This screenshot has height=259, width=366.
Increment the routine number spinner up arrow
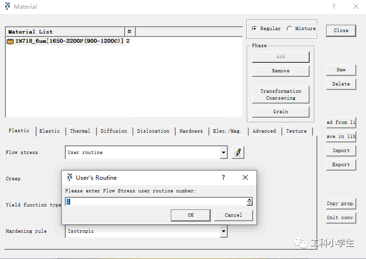(x=250, y=200)
